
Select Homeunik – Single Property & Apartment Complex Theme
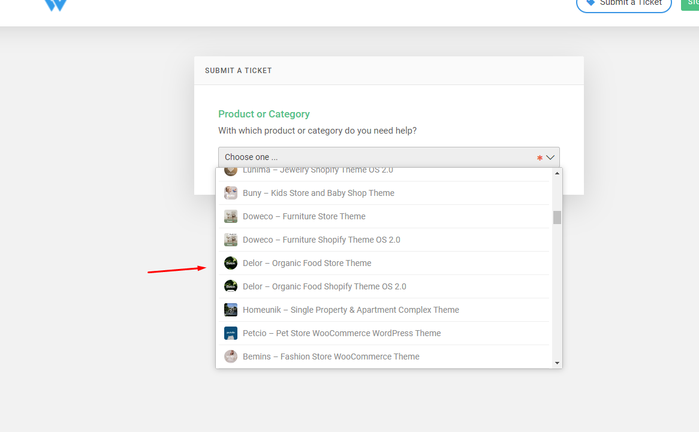384,310
